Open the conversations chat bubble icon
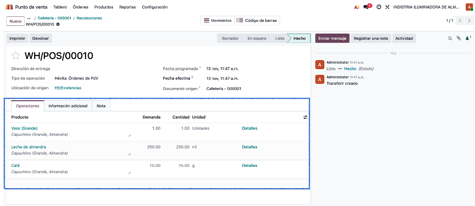Image resolution: width=475 pixels, height=206 pixels. coord(366,7)
